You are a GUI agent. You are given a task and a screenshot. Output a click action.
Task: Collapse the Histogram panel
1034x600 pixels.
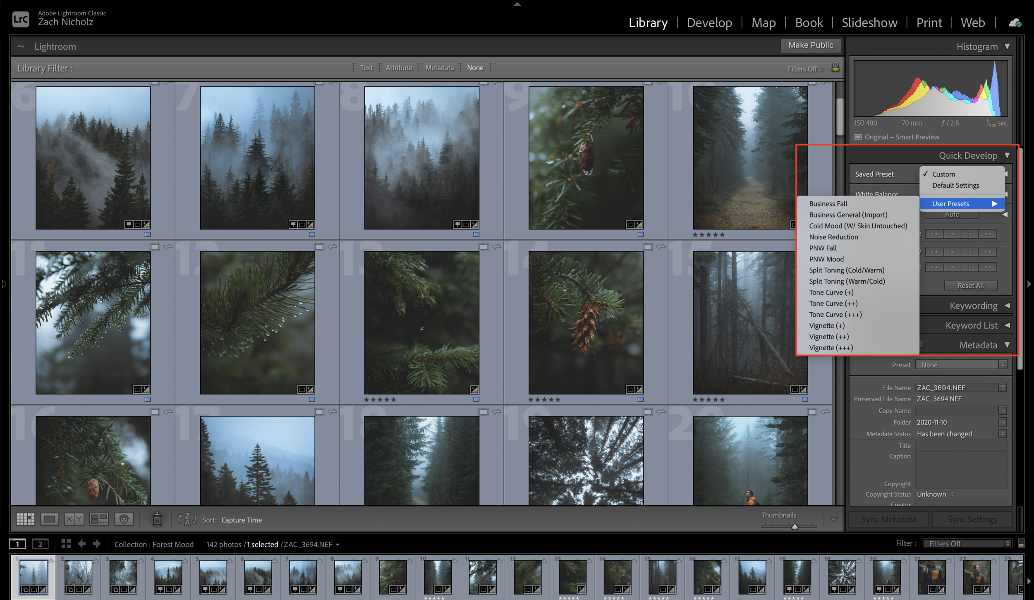pyautogui.click(x=1007, y=47)
